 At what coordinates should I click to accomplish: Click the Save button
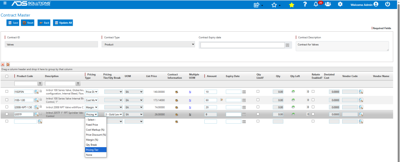tap(13, 23)
